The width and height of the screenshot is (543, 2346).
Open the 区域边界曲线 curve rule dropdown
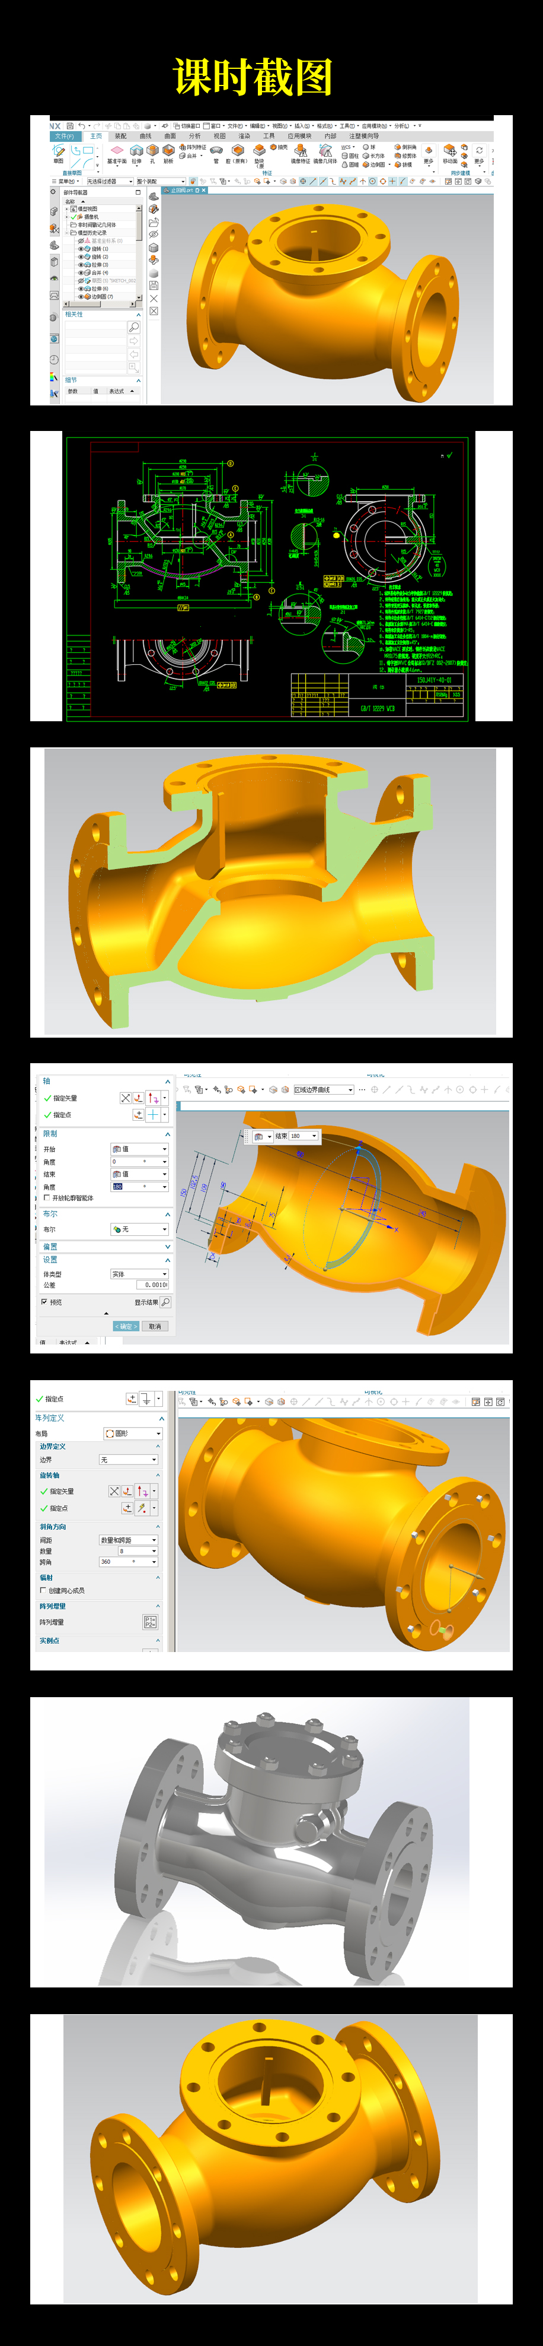(323, 1090)
